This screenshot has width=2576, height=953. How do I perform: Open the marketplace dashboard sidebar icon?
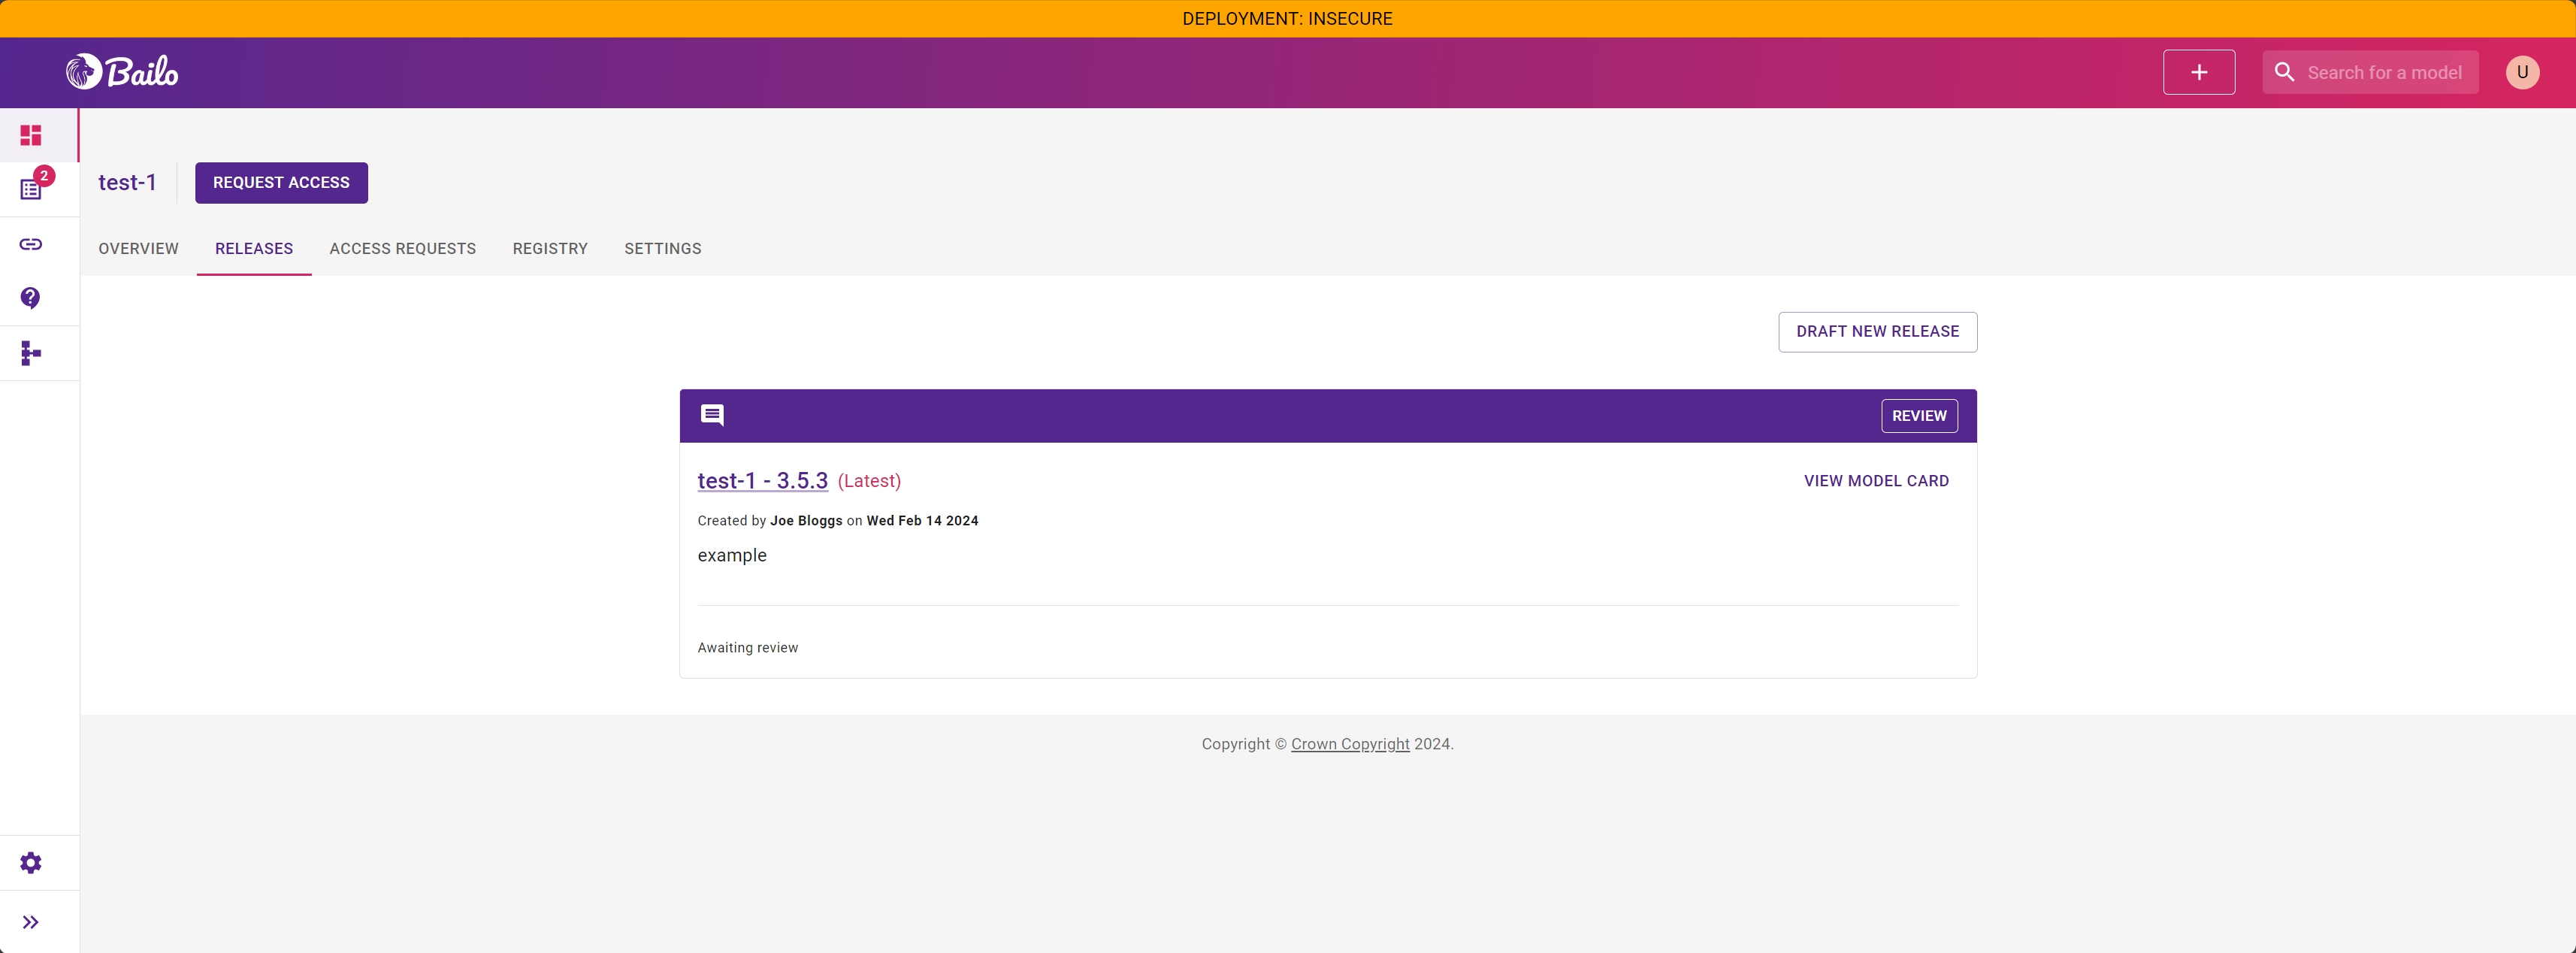[x=31, y=135]
